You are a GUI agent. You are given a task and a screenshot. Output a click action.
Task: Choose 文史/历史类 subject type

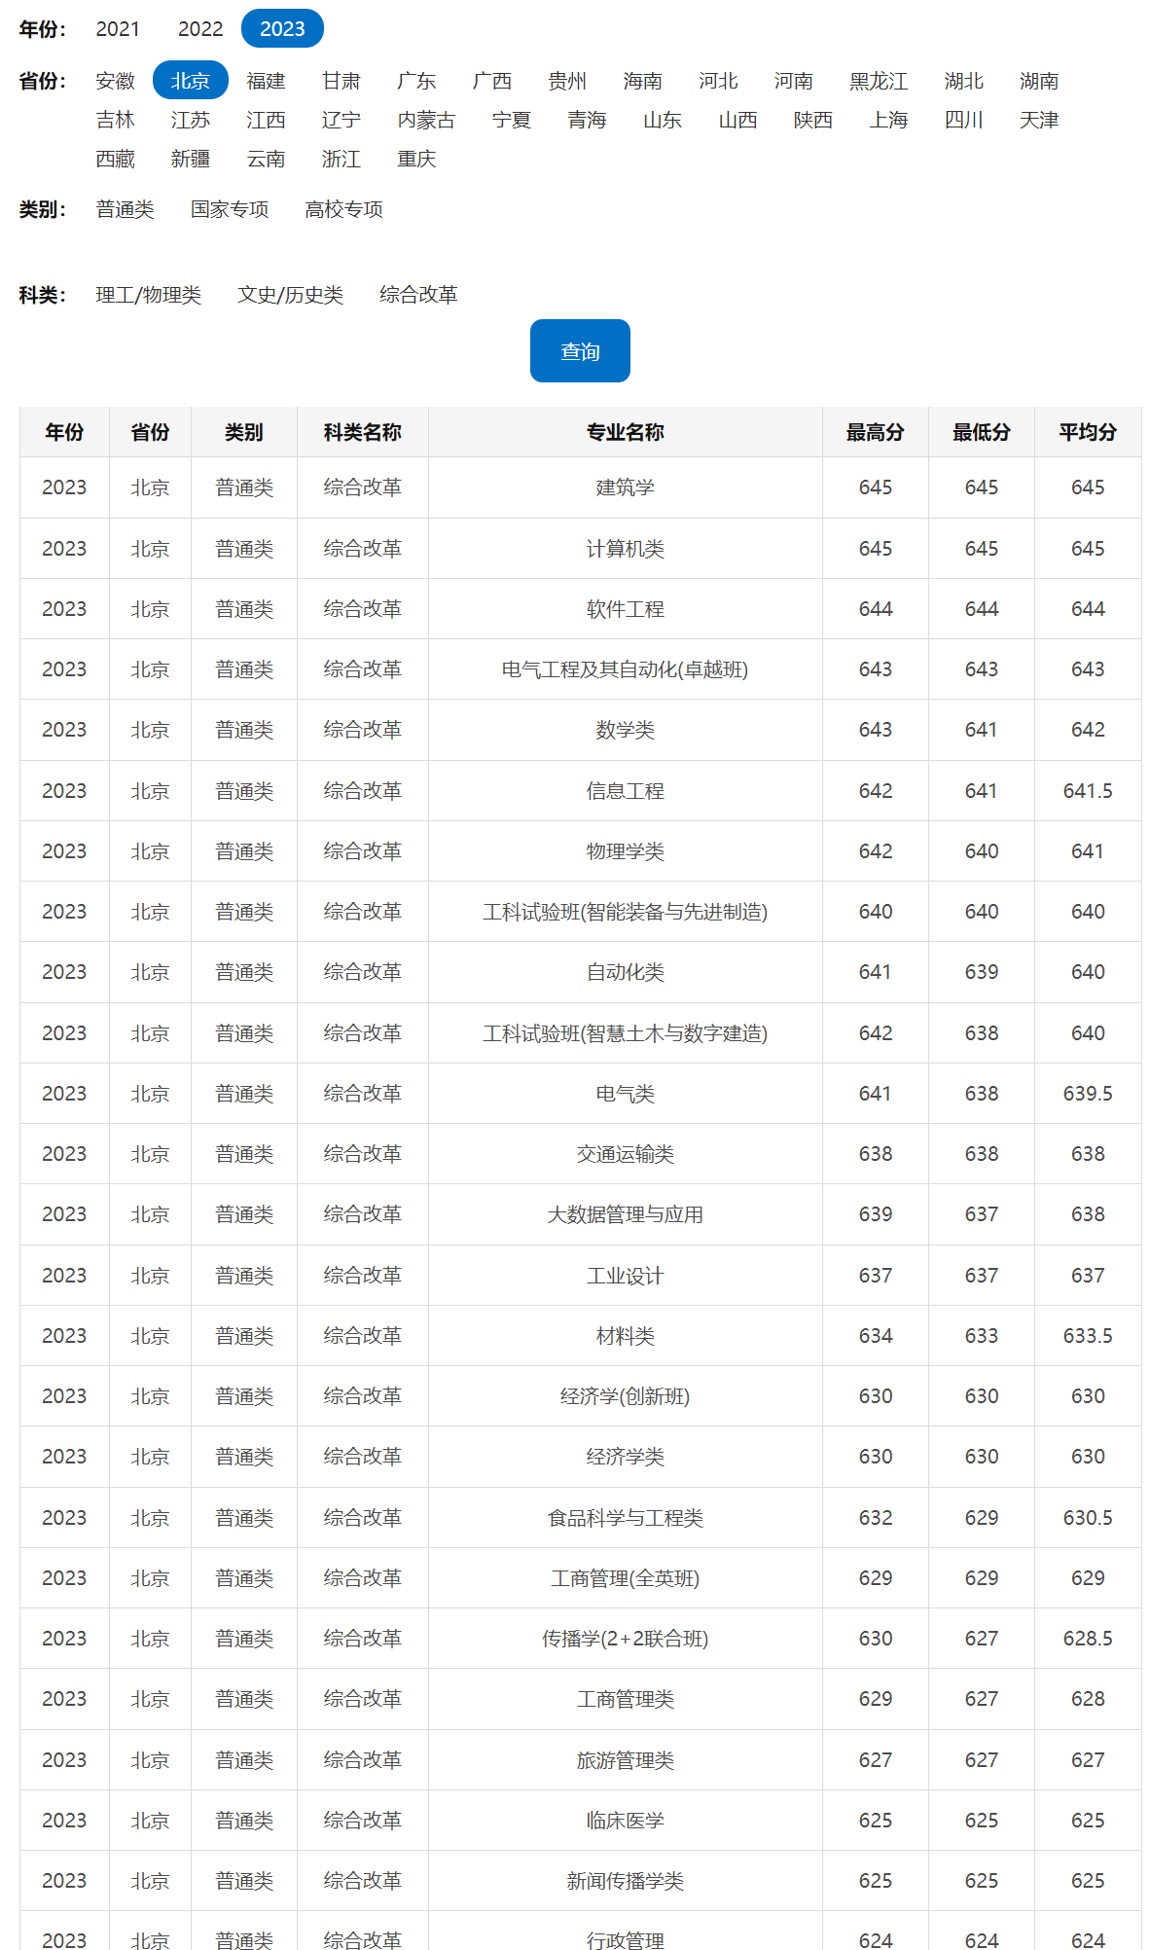(x=290, y=295)
